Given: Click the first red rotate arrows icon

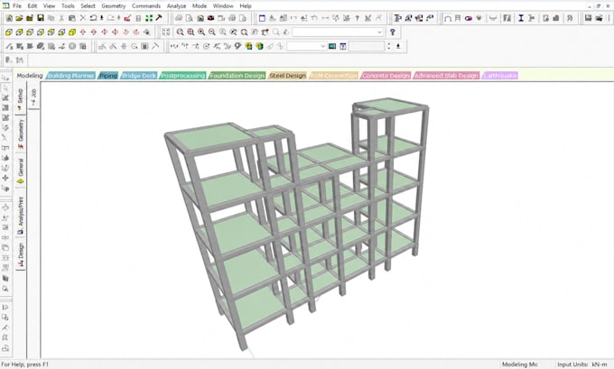Looking at the screenshot, I should (83, 32).
